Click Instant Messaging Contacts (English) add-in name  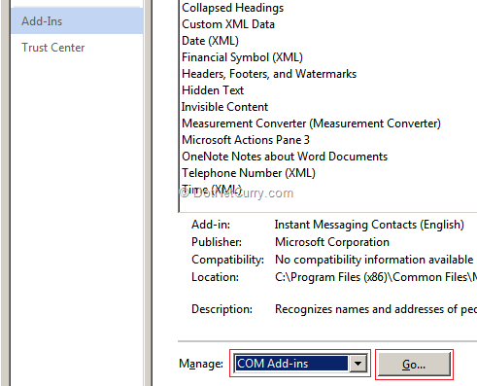[x=369, y=225]
